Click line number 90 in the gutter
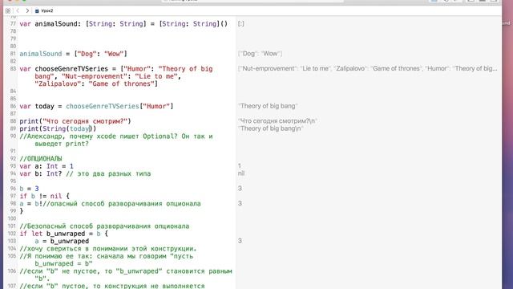This screenshot has width=513, height=289. (x=13, y=136)
